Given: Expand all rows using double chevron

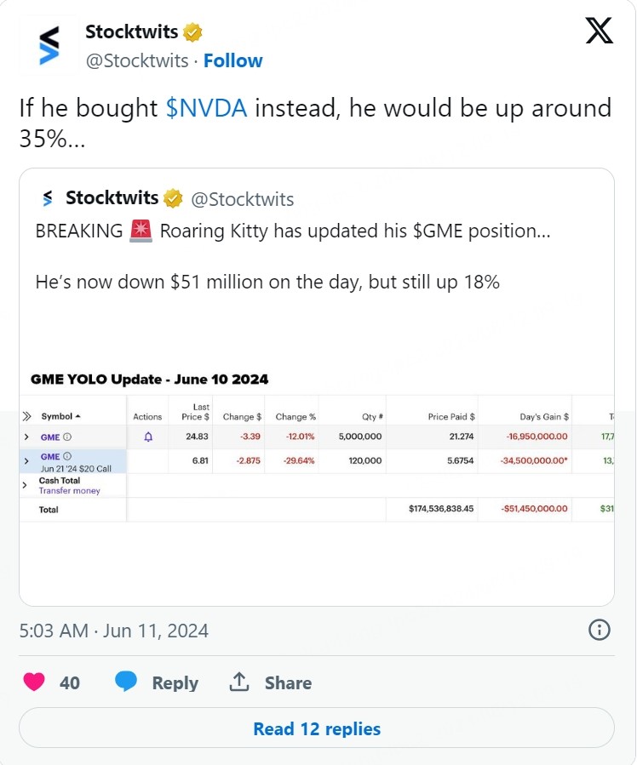Looking at the screenshot, I should (26, 416).
